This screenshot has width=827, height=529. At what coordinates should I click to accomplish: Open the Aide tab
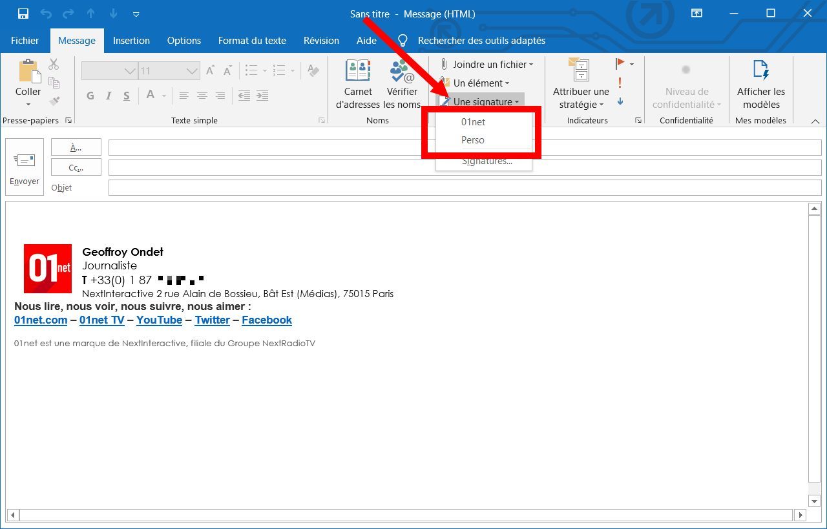(x=366, y=40)
